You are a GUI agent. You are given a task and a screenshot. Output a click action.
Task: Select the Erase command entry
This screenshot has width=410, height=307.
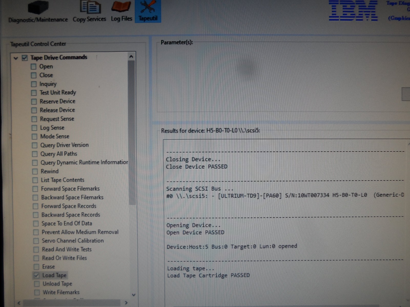[x=48, y=267]
